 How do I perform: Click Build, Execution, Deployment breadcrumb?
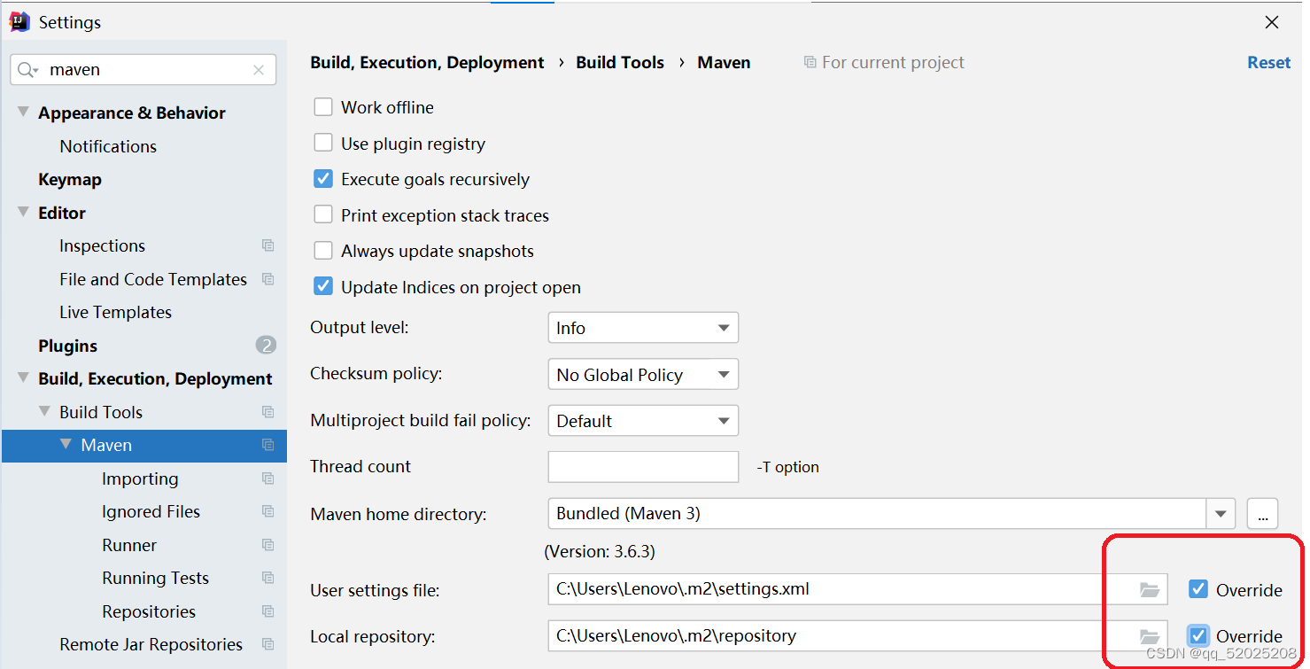pos(427,63)
